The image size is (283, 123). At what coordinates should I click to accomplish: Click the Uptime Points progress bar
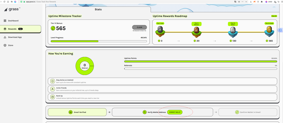[201, 62]
